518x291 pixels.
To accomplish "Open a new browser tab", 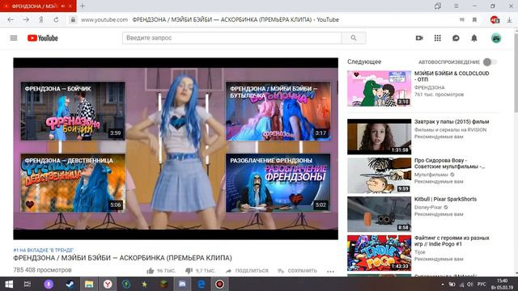I will pyautogui.click(x=83, y=6).
